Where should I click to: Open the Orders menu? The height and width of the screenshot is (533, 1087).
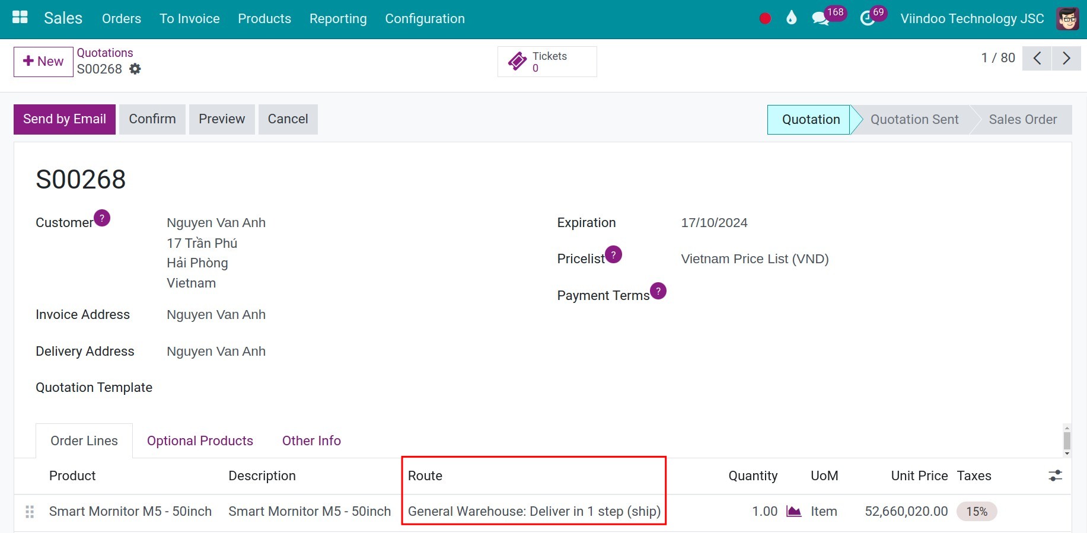click(122, 18)
